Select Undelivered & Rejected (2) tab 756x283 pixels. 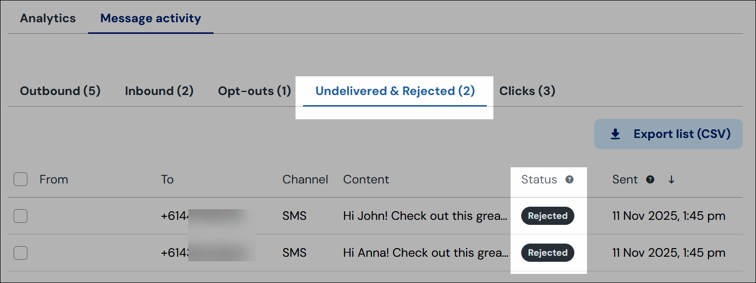(395, 91)
